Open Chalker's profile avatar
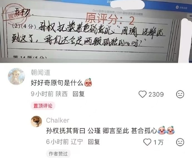Image resolution: width=192 pixels, height=163 pixels. pyautogui.click(x=36, y=121)
